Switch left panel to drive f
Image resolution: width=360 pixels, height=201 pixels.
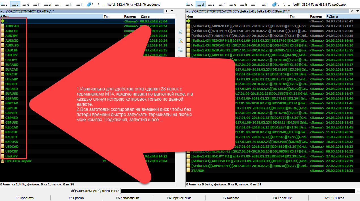point(37,4)
